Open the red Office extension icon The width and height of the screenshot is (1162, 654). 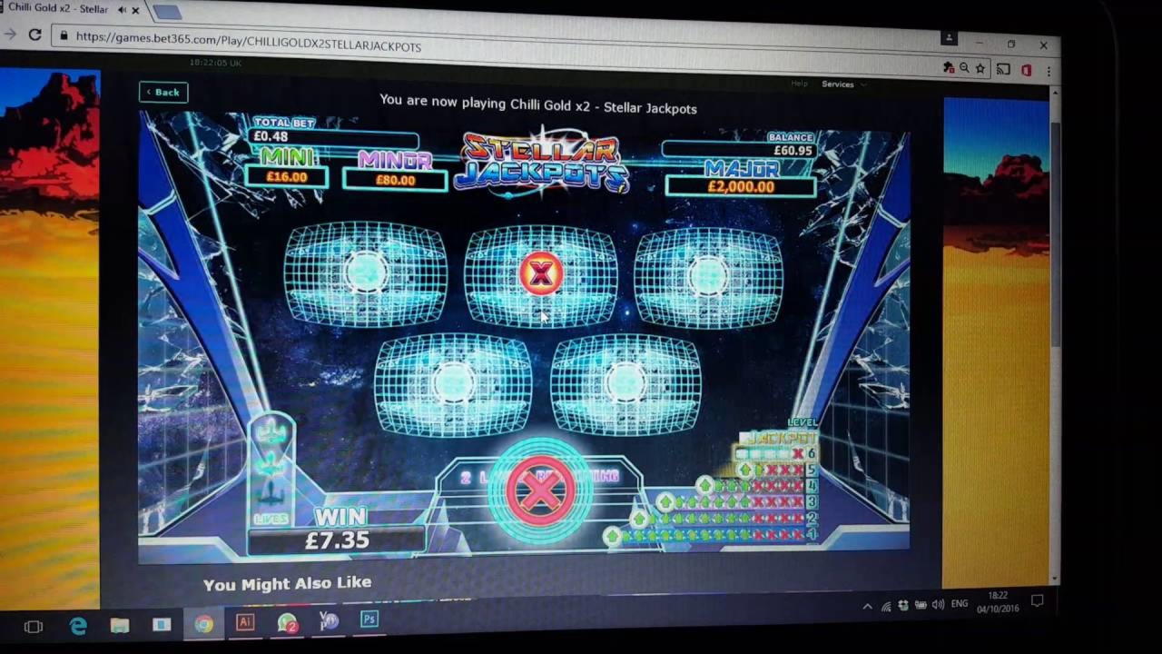1026,70
